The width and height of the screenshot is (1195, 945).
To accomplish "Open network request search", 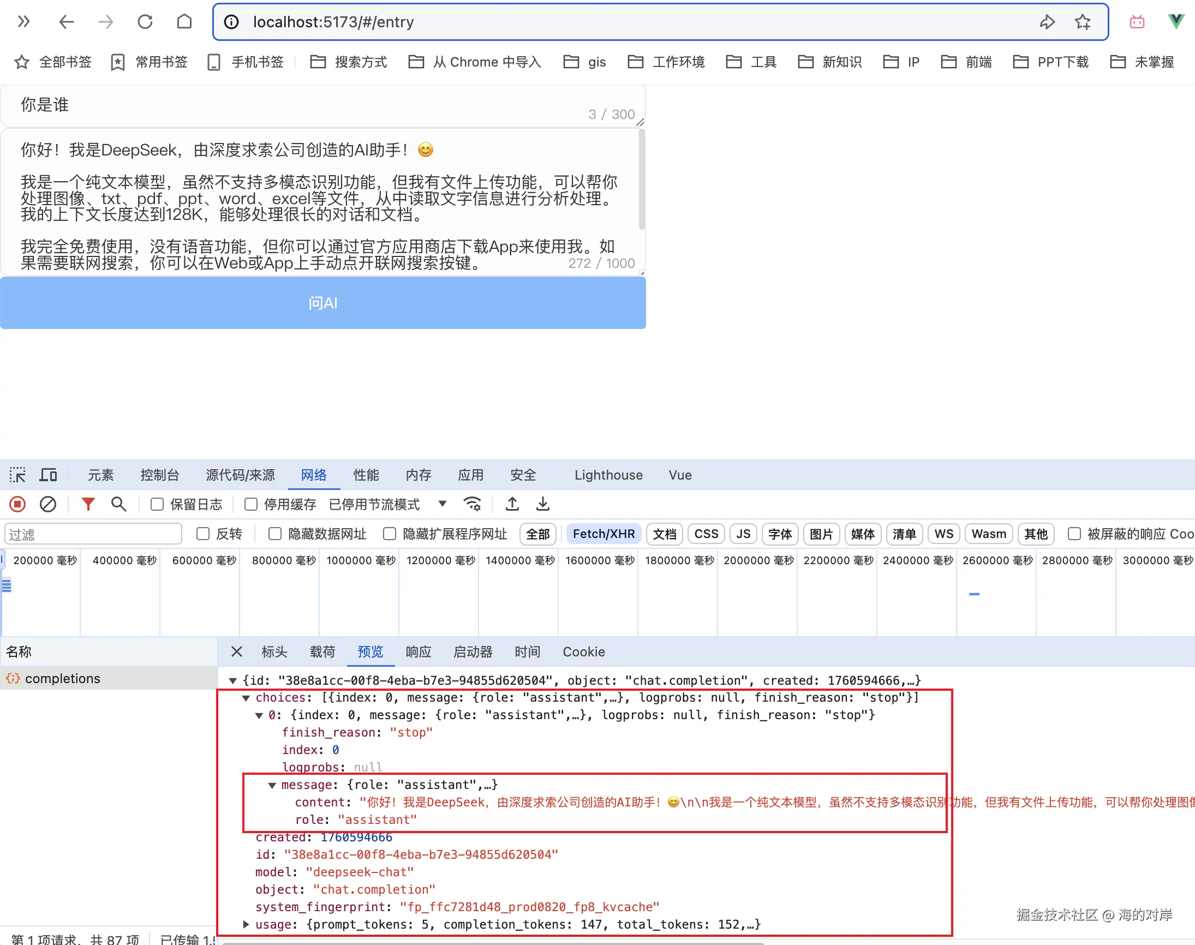I will [x=118, y=504].
